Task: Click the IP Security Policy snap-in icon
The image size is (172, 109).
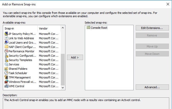Action: 6,34
